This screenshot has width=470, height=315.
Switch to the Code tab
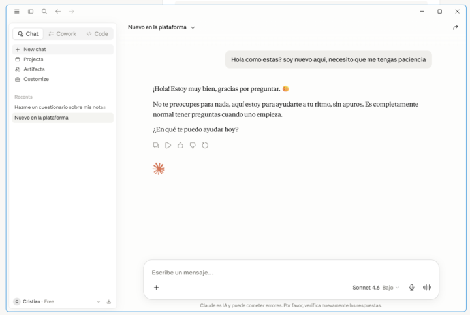click(97, 34)
